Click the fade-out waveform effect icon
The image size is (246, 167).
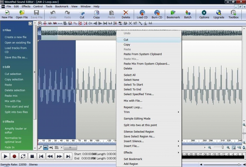pos(100,23)
